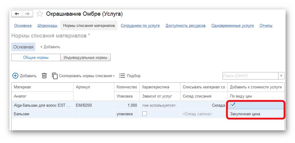Screen dimensions: 295x143
Task: Switch to Общие нормы
Action: (36, 58)
